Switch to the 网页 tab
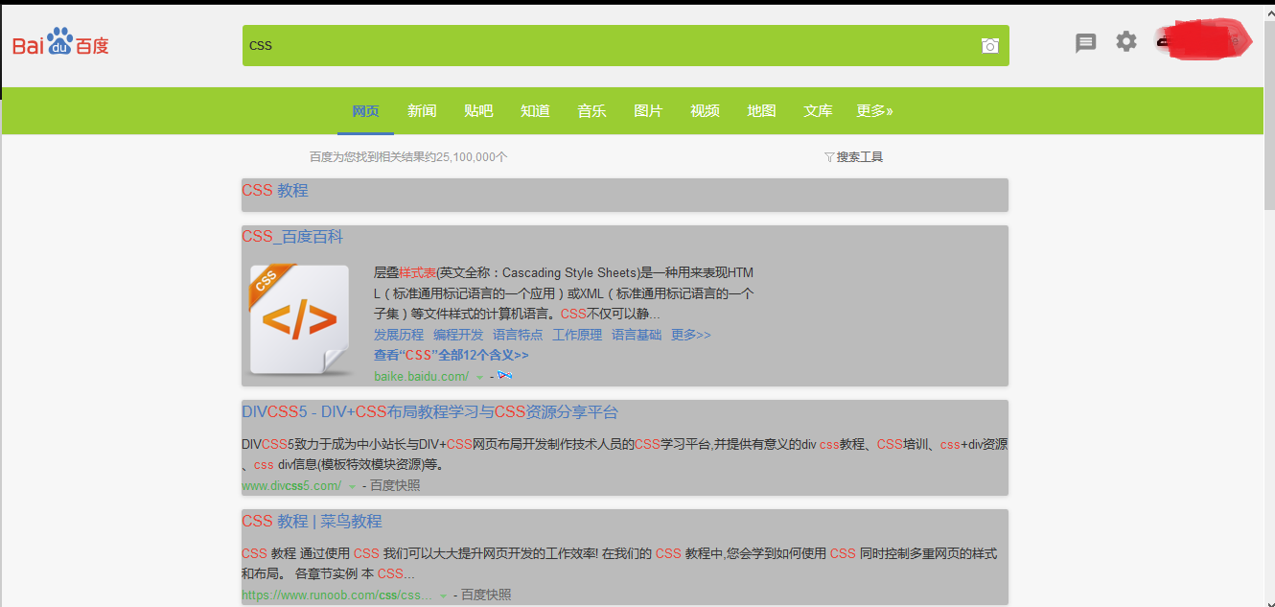This screenshot has width=1275, height=607. click(x=365, y=111)
